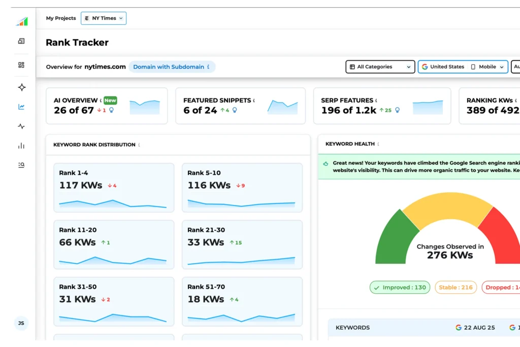520x347 pixels.
Task: Filter by Stable : 216 pill
Action: point(456,288)
